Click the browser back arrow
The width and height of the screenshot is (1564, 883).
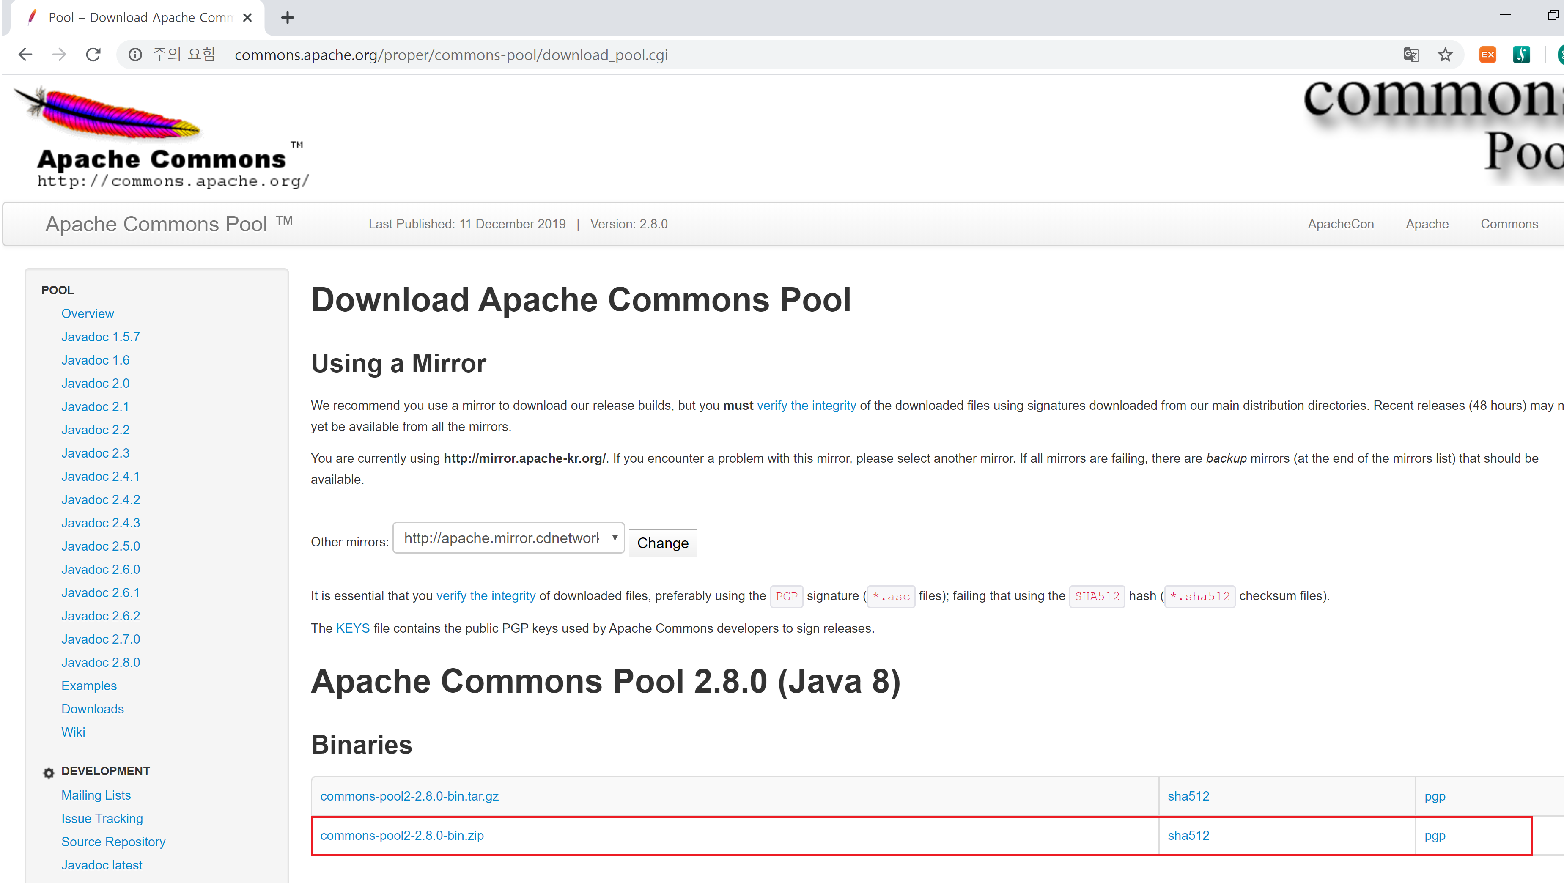pyautogui.click(x=25, y=55)
